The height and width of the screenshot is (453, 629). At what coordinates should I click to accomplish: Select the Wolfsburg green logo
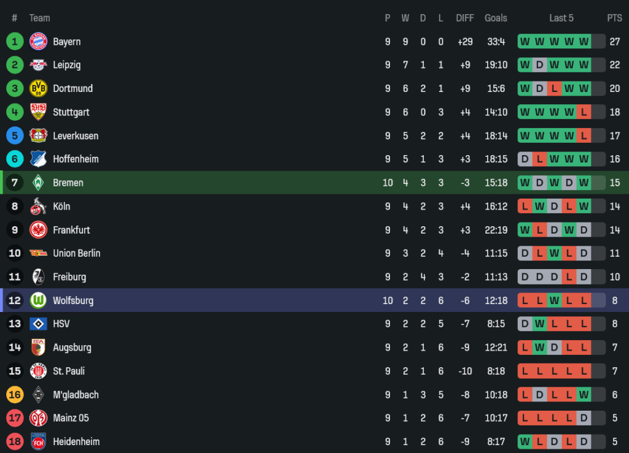pos(38,300)
